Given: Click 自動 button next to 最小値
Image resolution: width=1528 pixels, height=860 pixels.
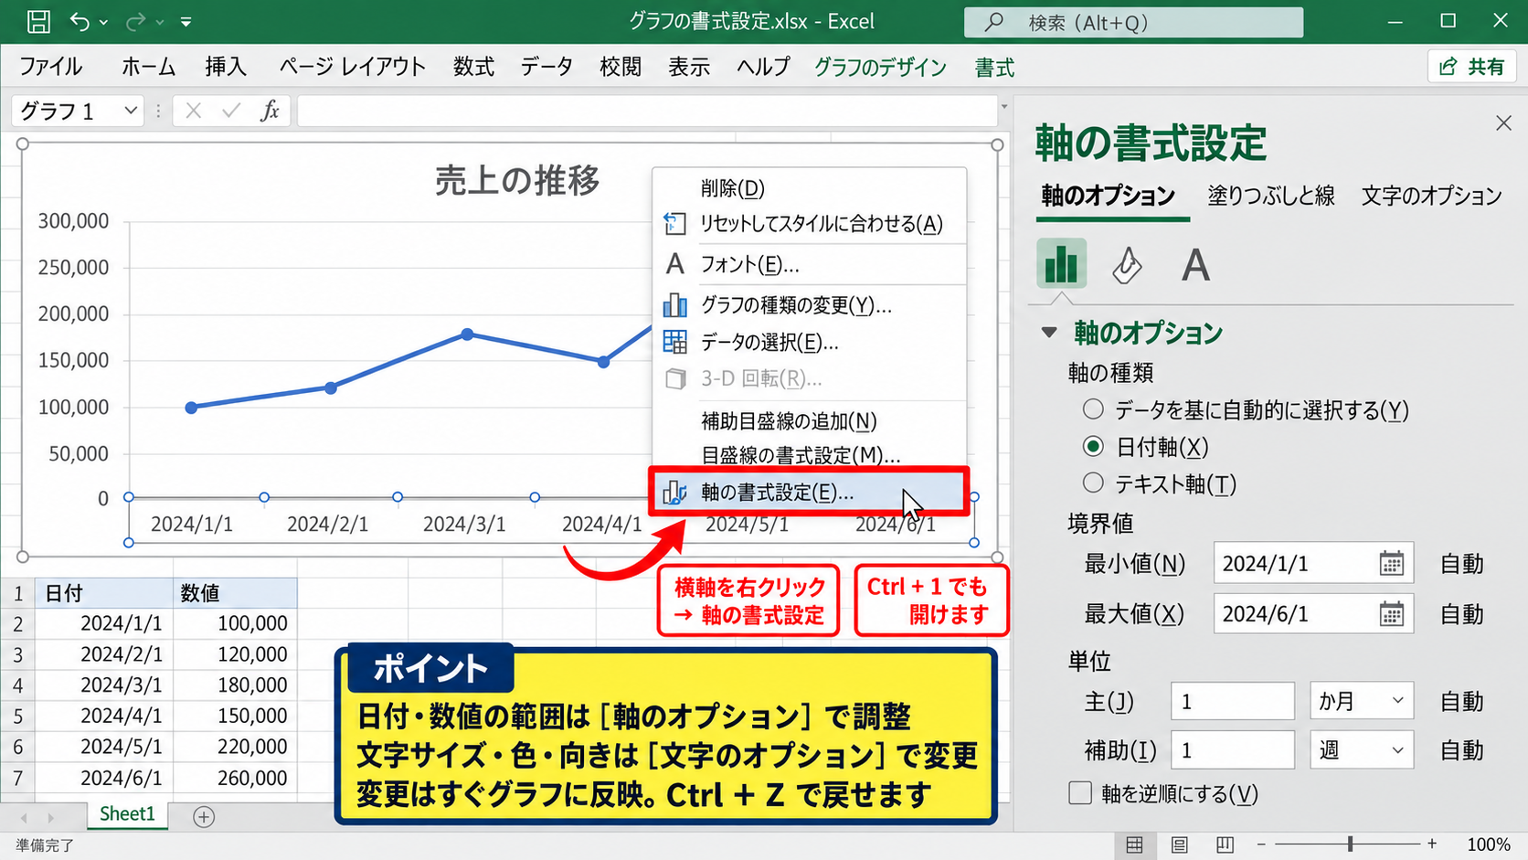Looking at the screenshot, I should pos(1461,564).
